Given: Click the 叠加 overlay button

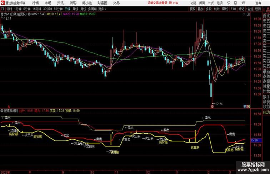Looking at the screenshot, I should tap(201, 9).
